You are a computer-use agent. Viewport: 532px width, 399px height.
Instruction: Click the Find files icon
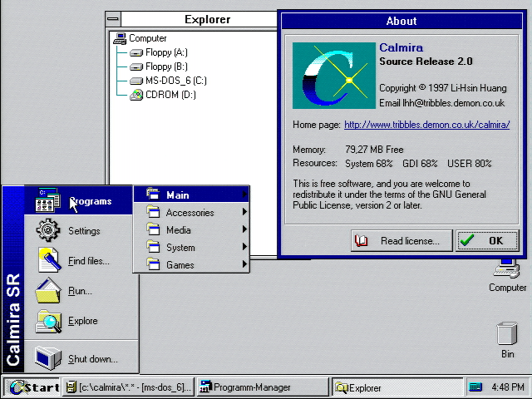click(x=48, y=260)
